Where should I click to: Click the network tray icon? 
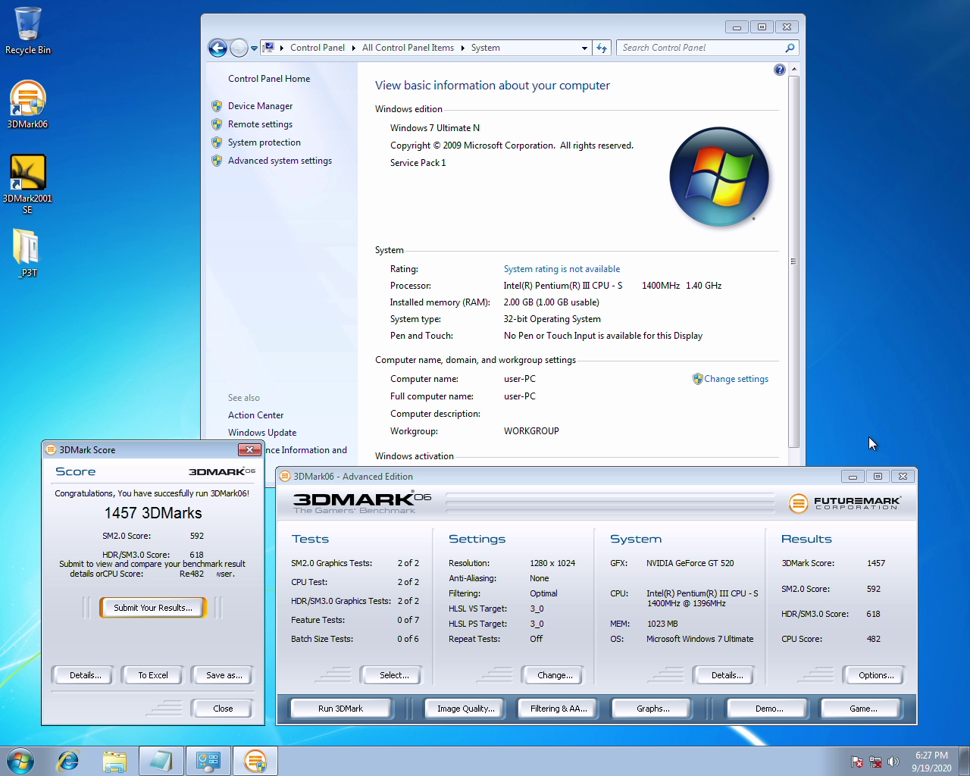(875, 762)
